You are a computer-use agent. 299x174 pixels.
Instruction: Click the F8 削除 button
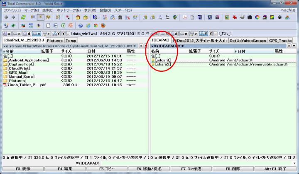click(233, 169)
